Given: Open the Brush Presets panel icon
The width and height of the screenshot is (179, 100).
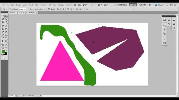Looking at the screenshot, I should pyautogui.click(x=164, y=26).
